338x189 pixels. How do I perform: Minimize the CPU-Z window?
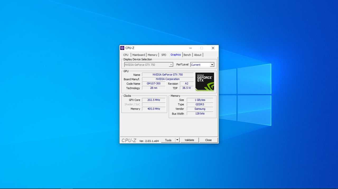click(190, 48)
